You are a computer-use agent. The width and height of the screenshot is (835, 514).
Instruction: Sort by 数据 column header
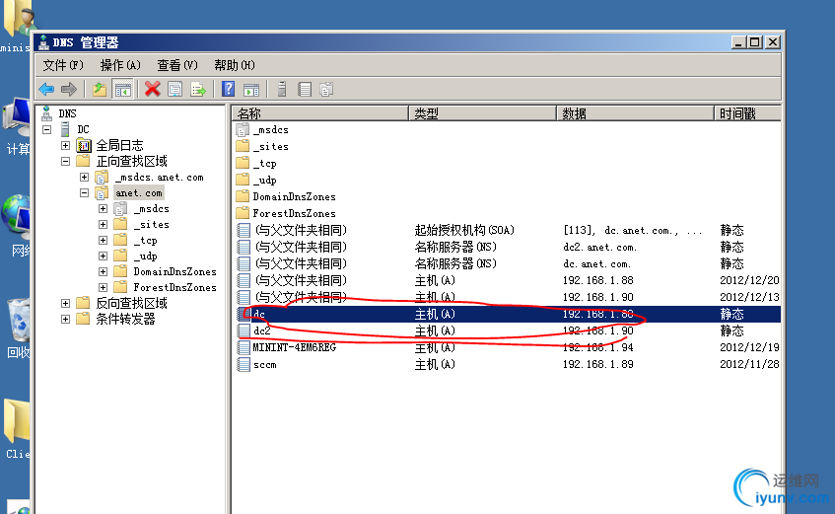click(x=635, y=113)
